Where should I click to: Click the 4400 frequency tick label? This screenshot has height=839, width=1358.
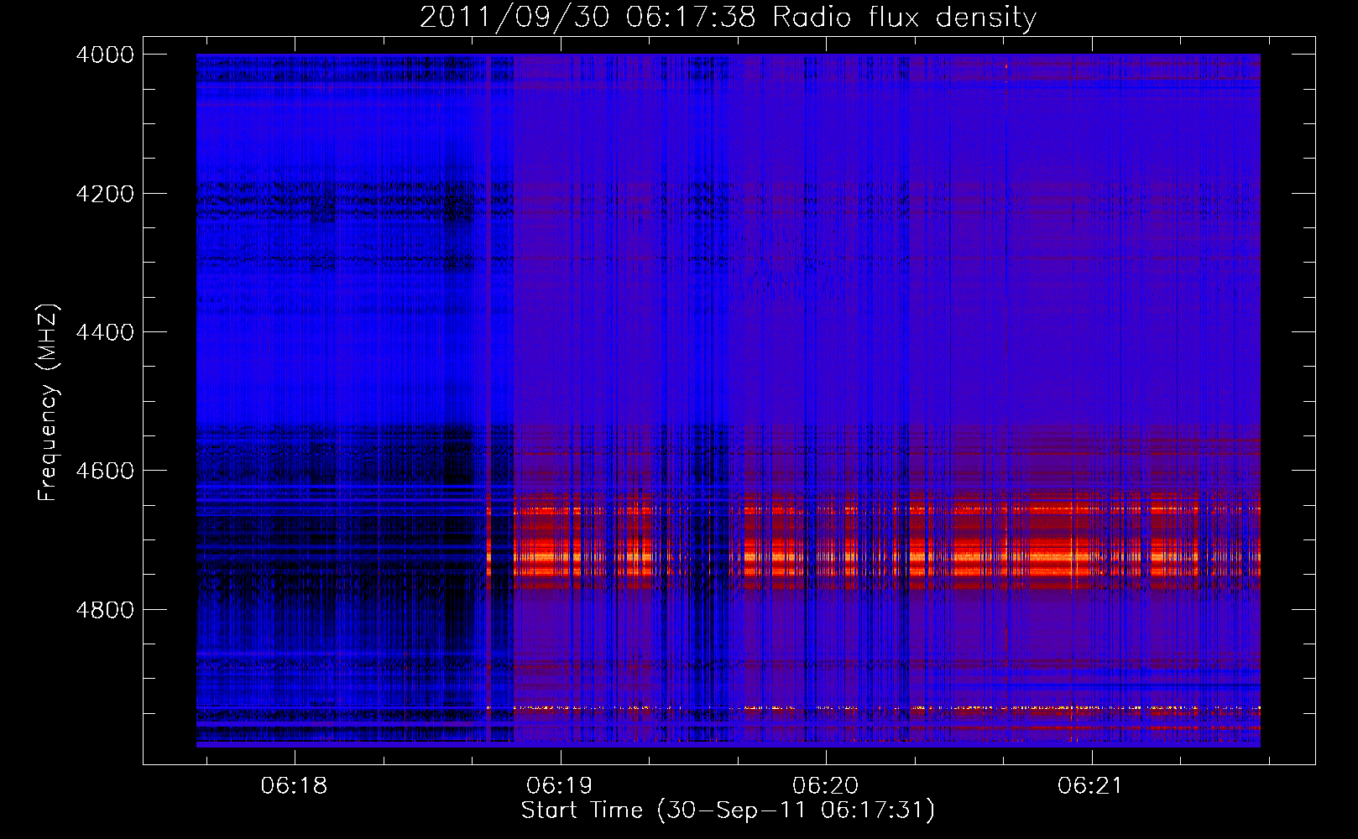tap(105, 332)
